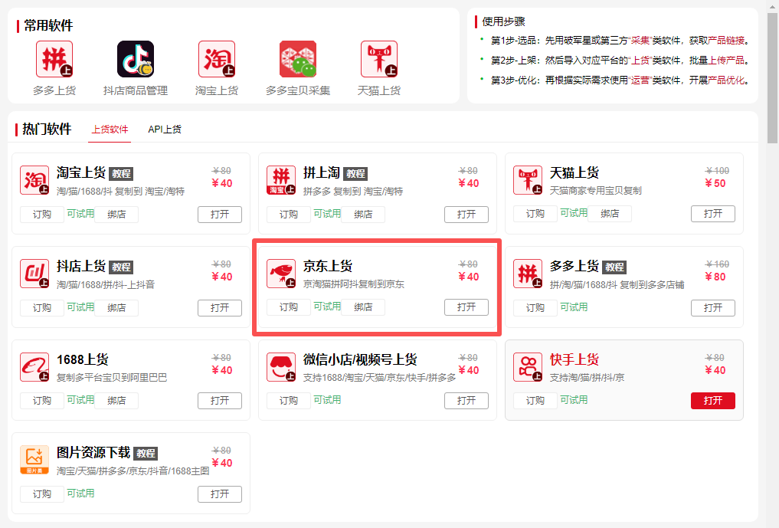Open the 淘宝上货 icon under 常用软件
779x528 pixels.
[217, 59]
